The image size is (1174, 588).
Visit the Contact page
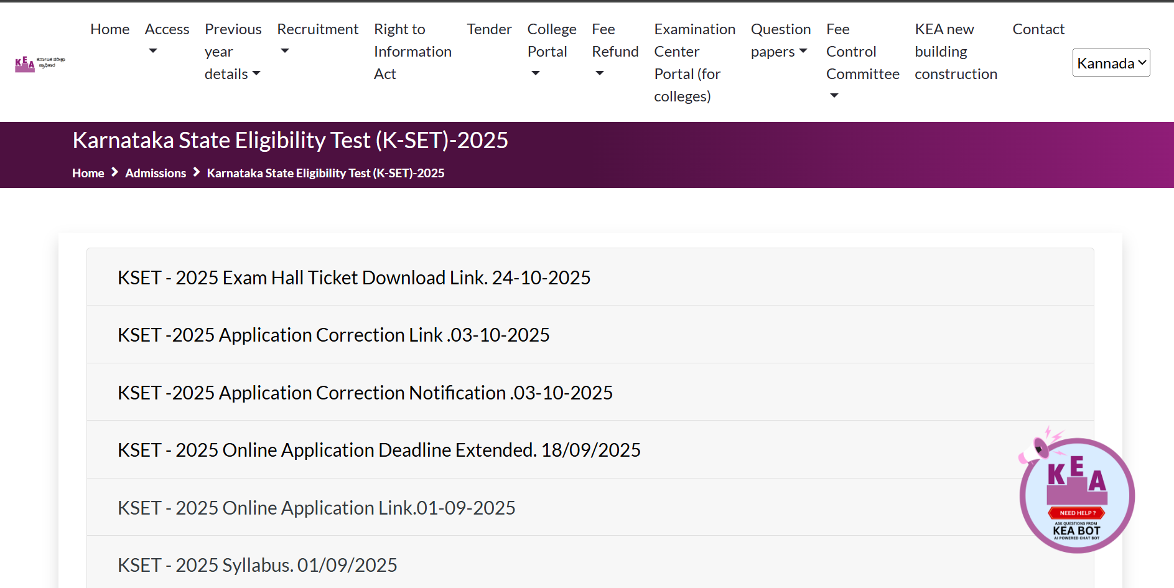tap(1038, 29)
